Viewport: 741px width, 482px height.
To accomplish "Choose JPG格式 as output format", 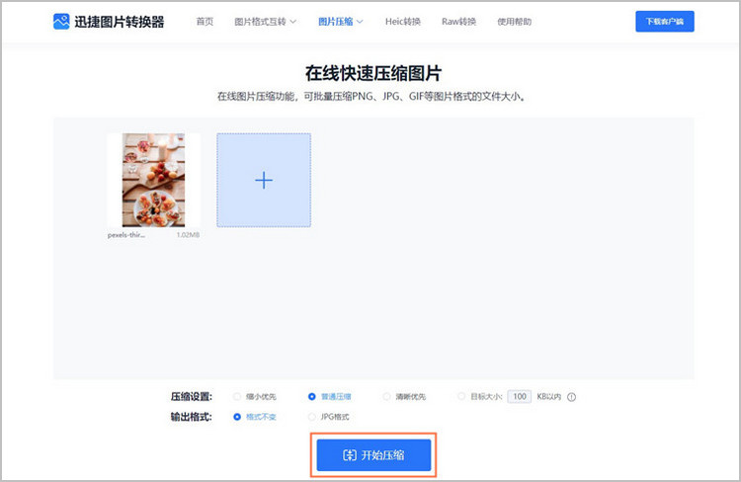I will coord(312,417).
